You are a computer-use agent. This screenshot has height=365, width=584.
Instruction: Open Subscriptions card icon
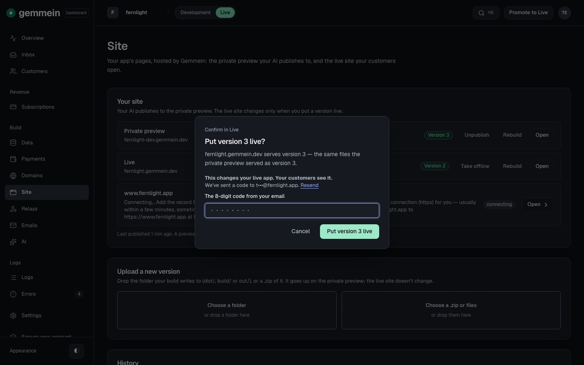(x=13, y=107)
